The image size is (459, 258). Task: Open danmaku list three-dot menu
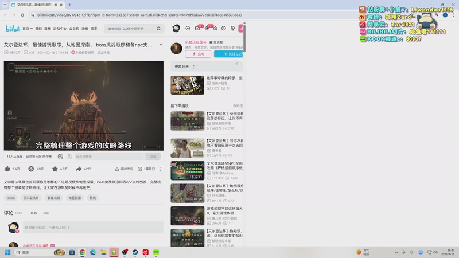pos(194,67)
